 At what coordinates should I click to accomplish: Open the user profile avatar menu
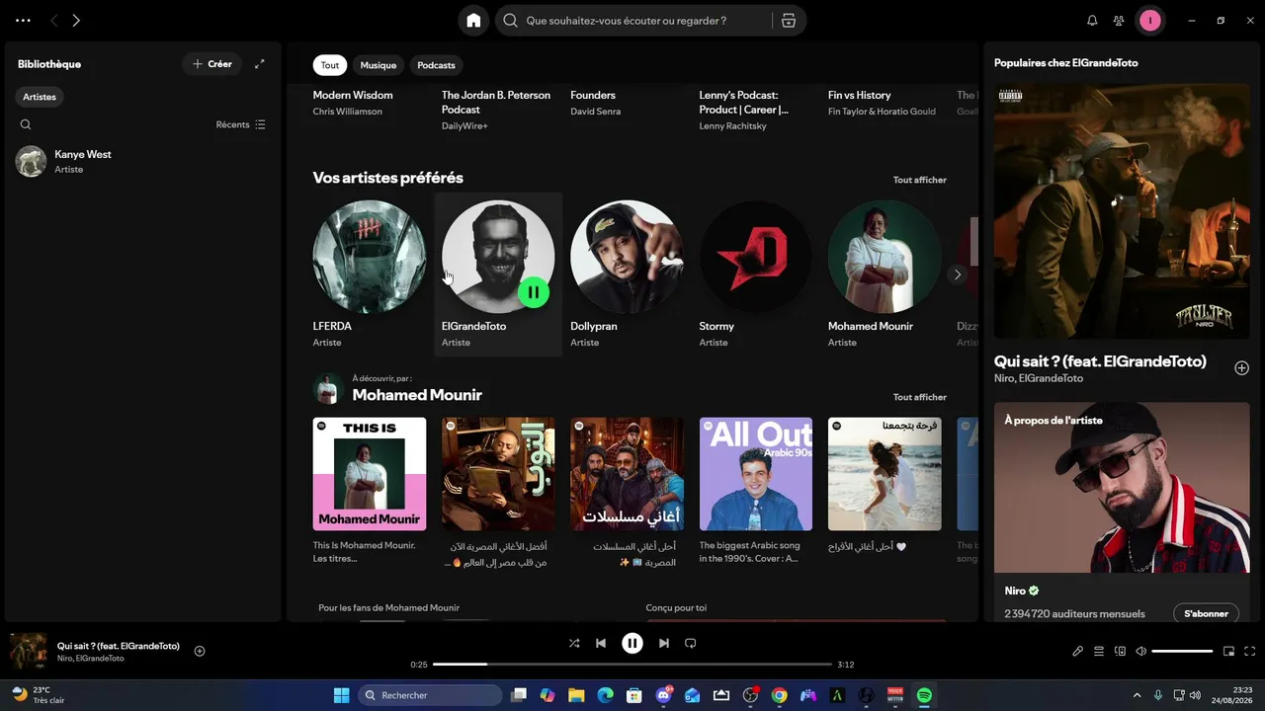[1149, 21]
